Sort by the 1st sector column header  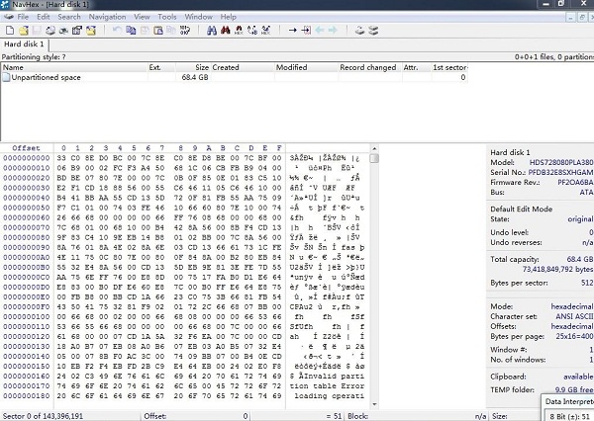(450, 67)
